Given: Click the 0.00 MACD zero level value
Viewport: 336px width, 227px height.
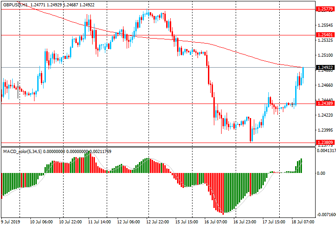Looking at the screenshot, I should [321, 173].
